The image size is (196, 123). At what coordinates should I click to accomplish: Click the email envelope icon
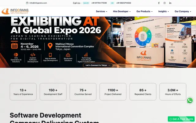click(x=27, y=3)
